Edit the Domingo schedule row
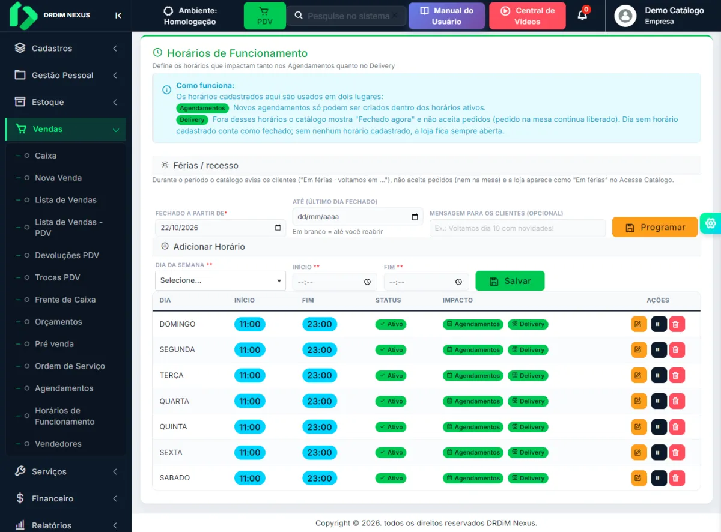 click(x=639, y=324)
